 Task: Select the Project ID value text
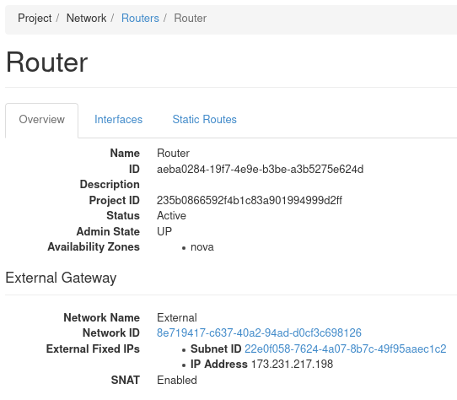pyautogui.click(x=250, y=201)
